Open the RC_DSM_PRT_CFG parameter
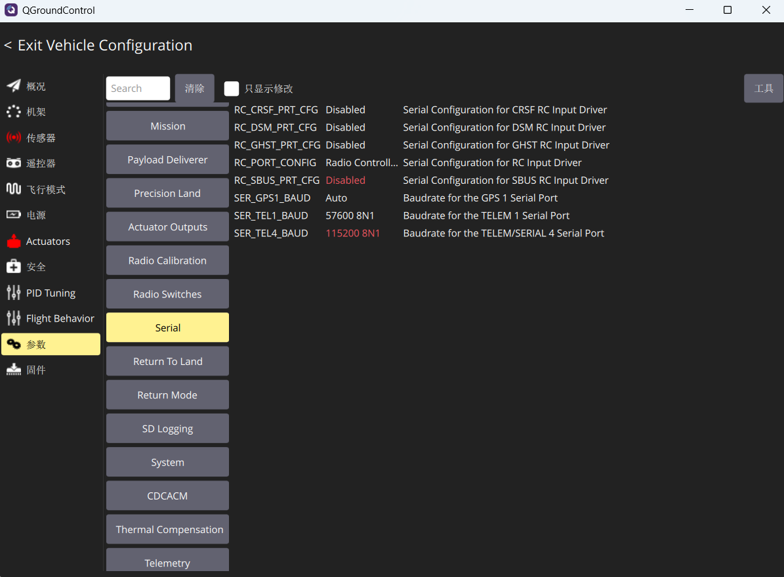The height and width of the screenshot is (577, 784). pos(276,127)
